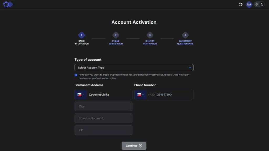
Task: Click the Česká republika country field
Action: pos(109,95)
